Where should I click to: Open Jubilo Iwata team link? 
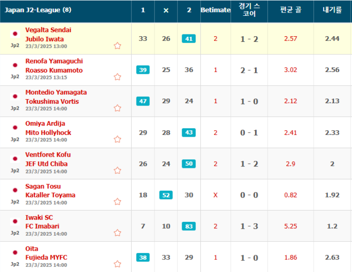[x=44, y=39]
